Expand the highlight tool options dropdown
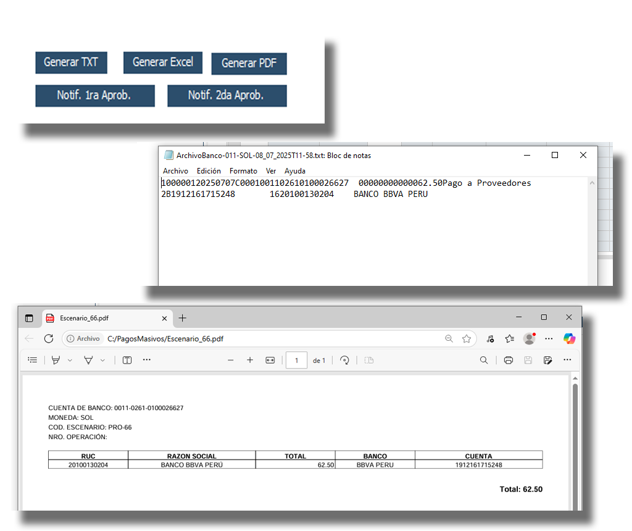This screenshot has width=632, height=531. 70,360
